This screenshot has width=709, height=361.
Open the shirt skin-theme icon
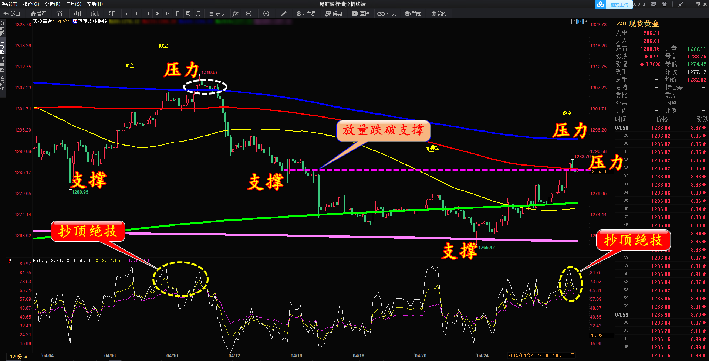(665, 4)
